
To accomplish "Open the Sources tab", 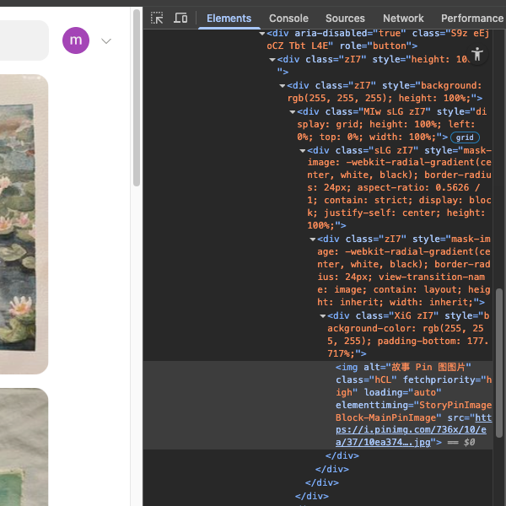I will pyautogui.click(x=345, y=18).
